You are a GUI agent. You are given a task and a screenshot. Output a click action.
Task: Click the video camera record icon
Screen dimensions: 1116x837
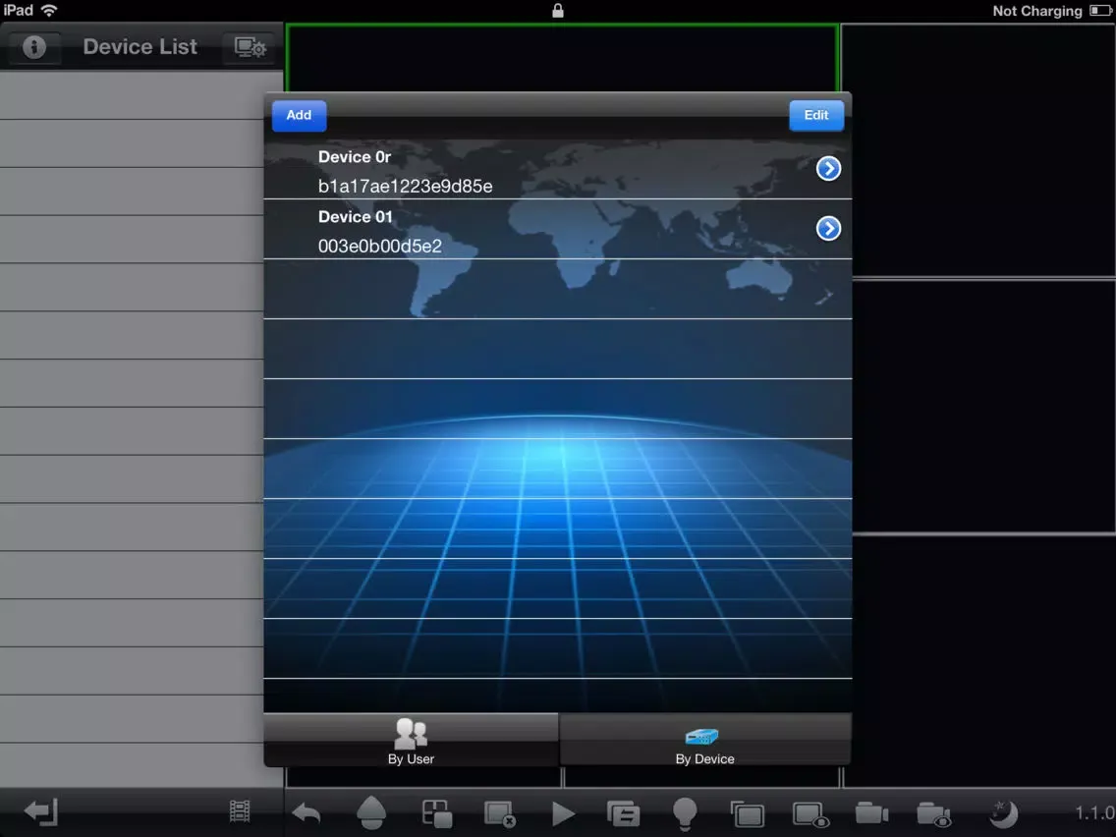click(x=872, y=812)
